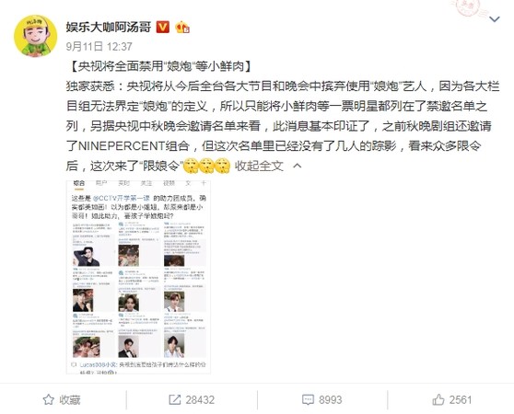Click the first shushing emoji
This screenshot has height=414, width=514.
point(191,166)
